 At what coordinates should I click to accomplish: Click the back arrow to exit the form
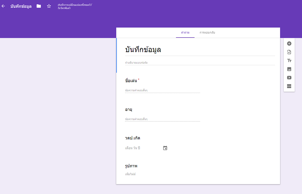(x=3, y=6)
